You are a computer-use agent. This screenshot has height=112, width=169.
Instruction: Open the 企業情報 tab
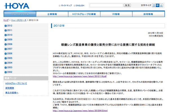(52, 14)
